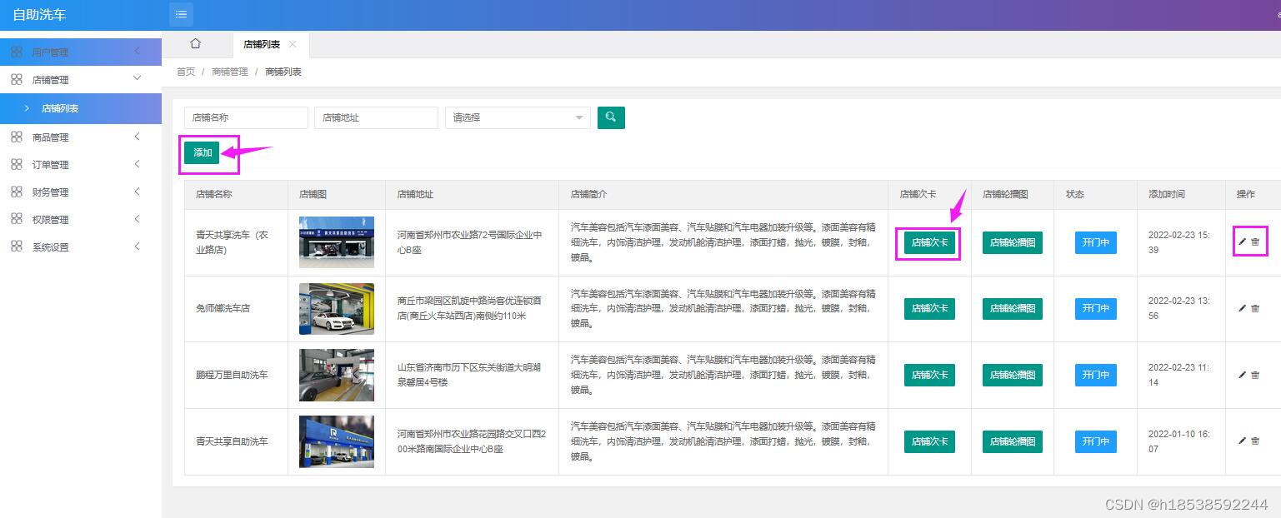Expand the 订单管理 menu chevron
Screen dimensions: 1281x518
coord(138,164)
